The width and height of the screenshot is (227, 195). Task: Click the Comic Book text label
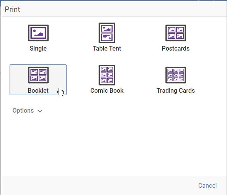click(107, 90)
